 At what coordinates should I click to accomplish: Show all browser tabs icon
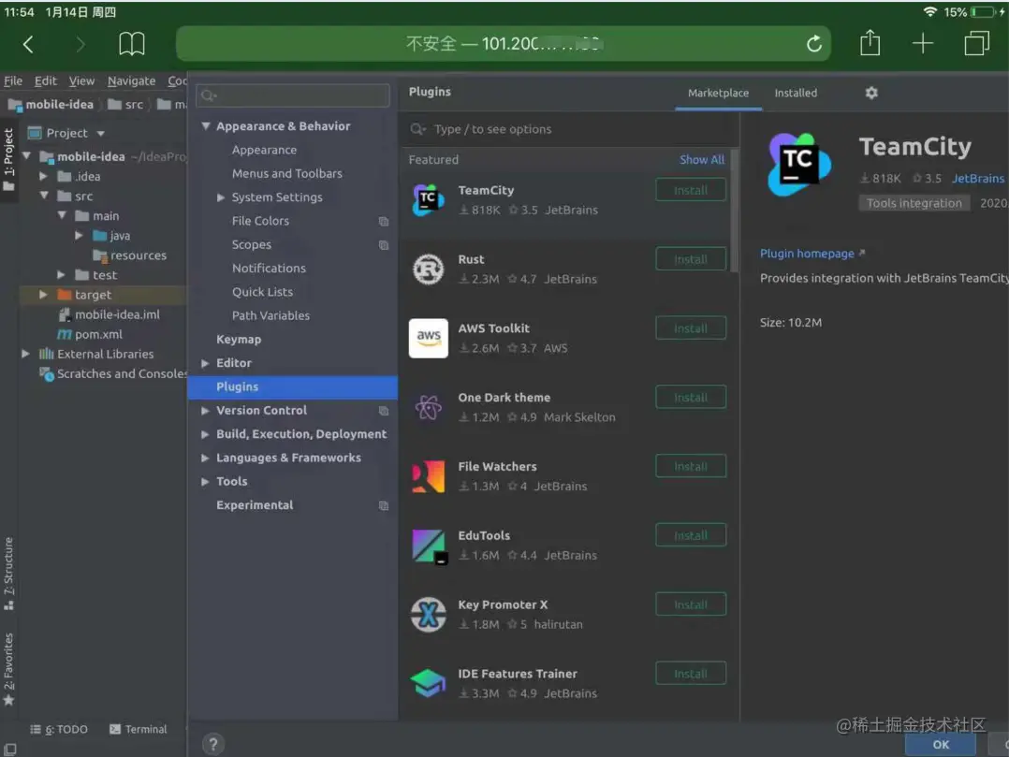[976, 43]
